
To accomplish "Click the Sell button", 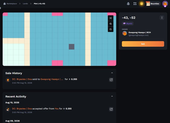I will [x=143, y=44].
